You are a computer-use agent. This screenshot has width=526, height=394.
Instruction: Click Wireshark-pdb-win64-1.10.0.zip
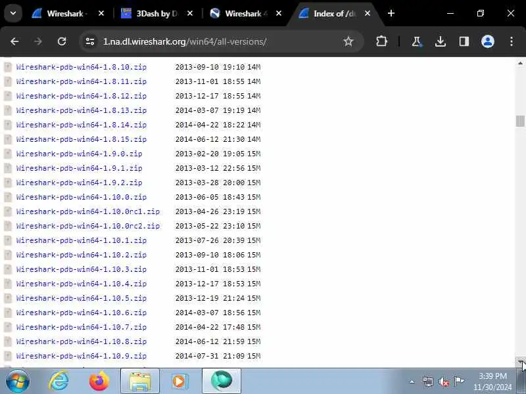(82, 197)
